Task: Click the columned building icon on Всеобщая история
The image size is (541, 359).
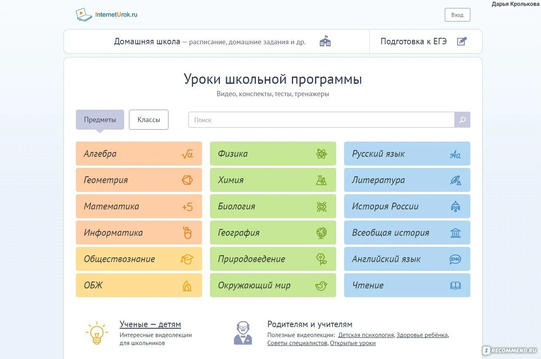Action: coord(456,233)
